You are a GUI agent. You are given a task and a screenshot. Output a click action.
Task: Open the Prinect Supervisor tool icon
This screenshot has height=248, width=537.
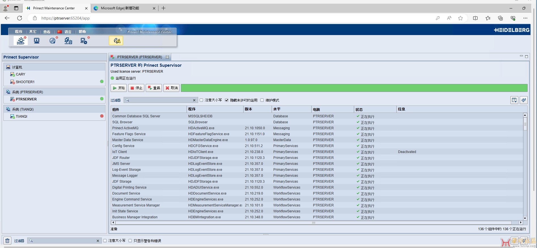21,41
